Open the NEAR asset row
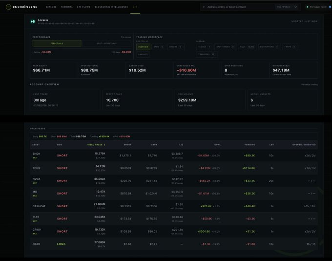The image size is (332, 261). [174, 244]
